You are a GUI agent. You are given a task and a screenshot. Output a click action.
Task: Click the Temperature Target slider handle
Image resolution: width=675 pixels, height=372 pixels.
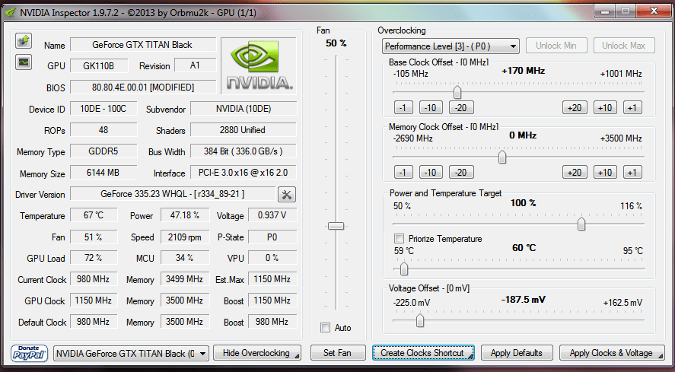click(404, 269)
